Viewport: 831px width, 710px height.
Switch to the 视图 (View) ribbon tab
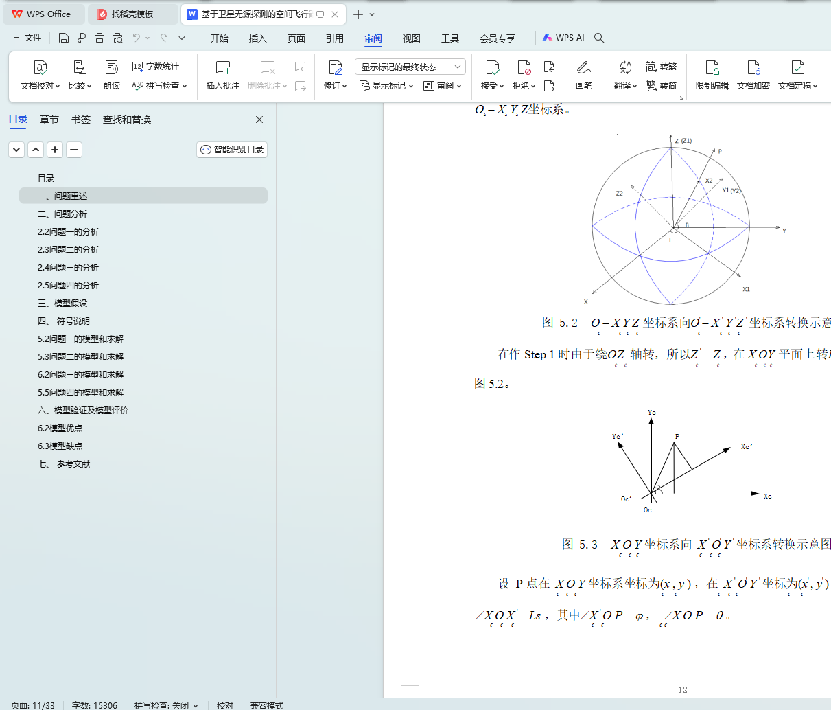[x=411, y=38]
